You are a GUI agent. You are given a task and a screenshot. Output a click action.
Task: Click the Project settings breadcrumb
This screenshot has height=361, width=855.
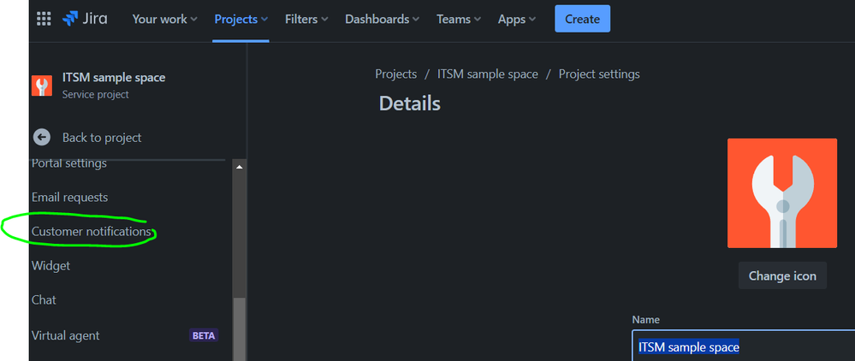click(599, 74)
